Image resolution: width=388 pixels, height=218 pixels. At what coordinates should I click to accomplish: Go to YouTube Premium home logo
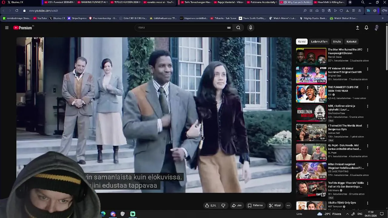pos(23,28)
